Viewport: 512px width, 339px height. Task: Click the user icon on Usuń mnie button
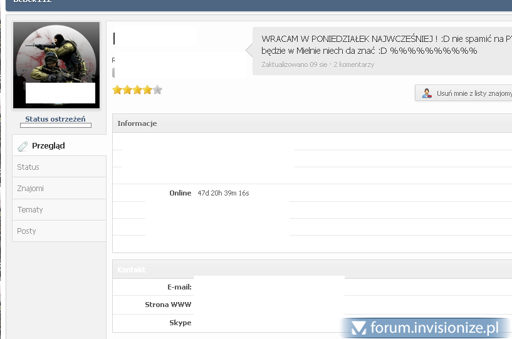427,93
